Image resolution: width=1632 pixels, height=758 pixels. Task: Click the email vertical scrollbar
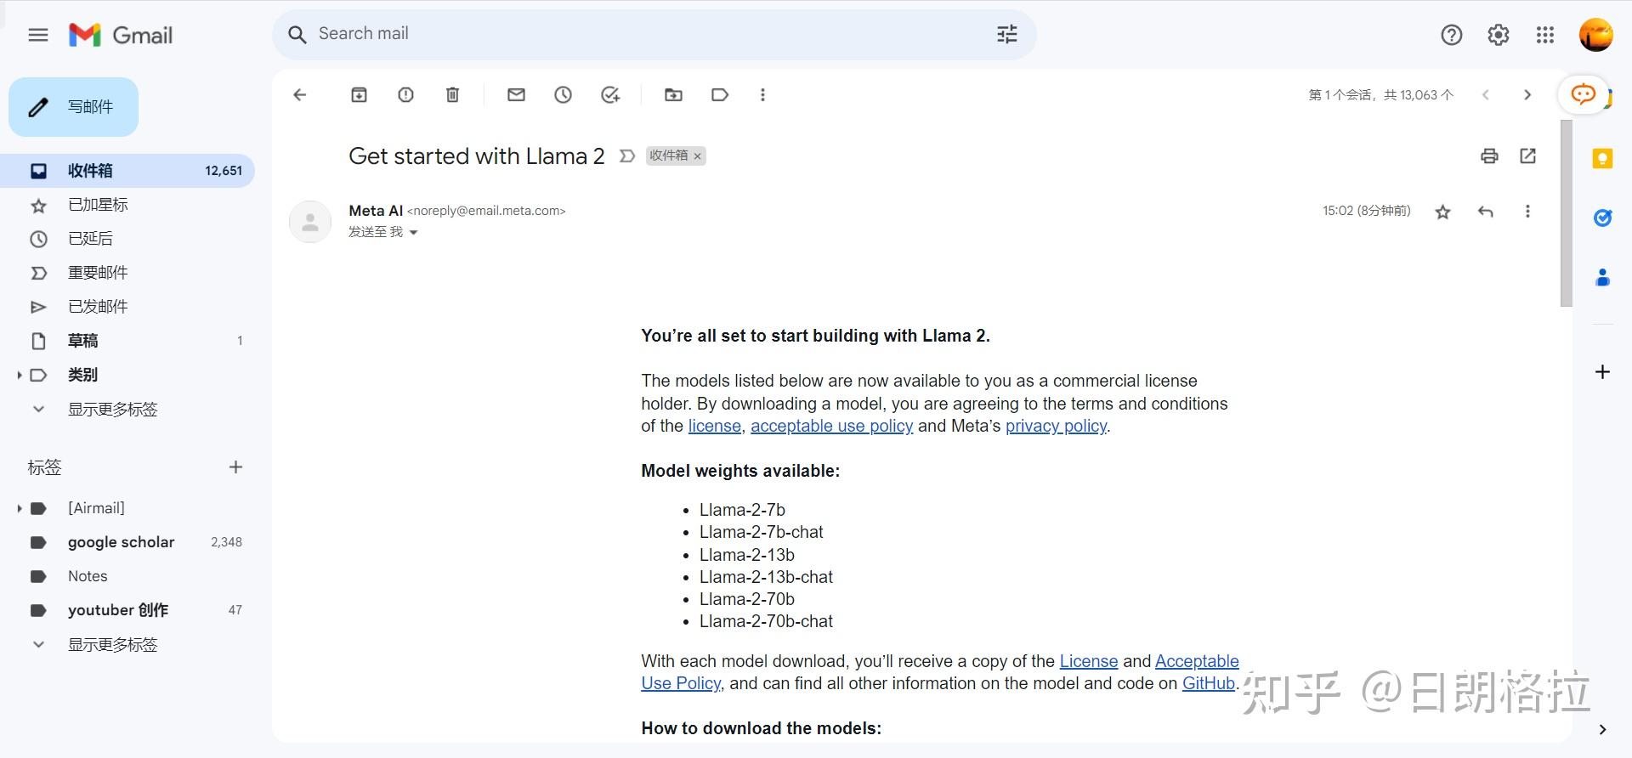point(1567,212)
